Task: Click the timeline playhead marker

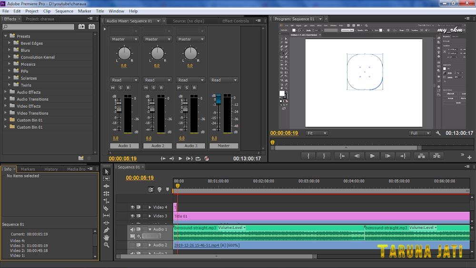Action: point(178,186)
